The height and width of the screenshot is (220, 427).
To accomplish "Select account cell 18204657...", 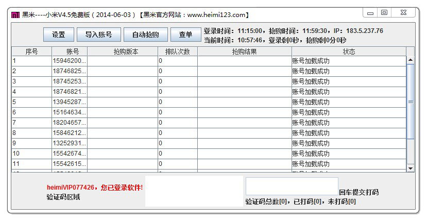I will (x=70, y=123).
